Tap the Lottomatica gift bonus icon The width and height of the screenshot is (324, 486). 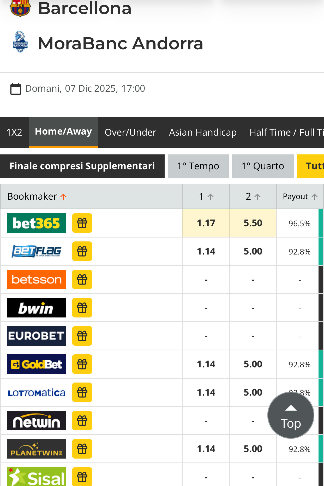click(x=82, y=392)
